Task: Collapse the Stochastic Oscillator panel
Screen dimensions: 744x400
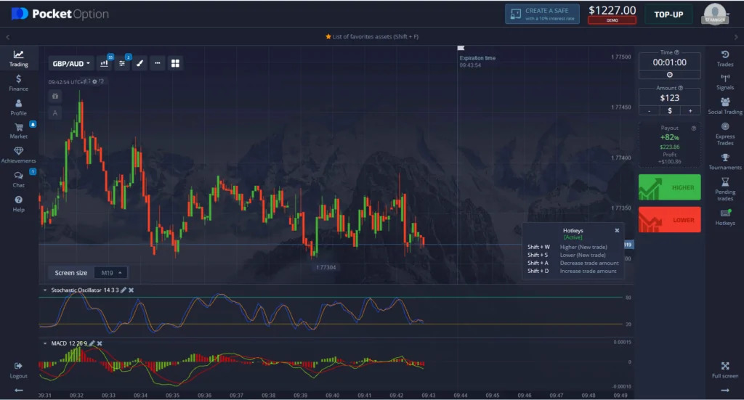Action: [x=45, y=290]
